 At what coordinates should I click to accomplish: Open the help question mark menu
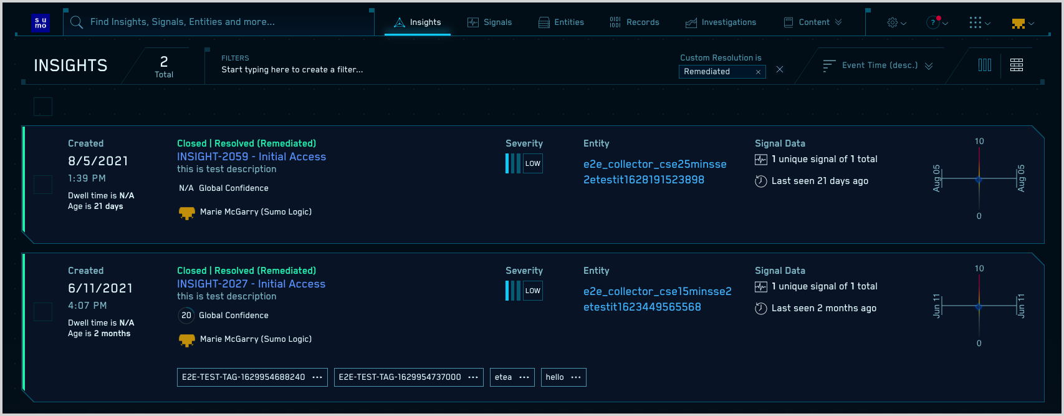pyautogui.click(x=936, y=22)
